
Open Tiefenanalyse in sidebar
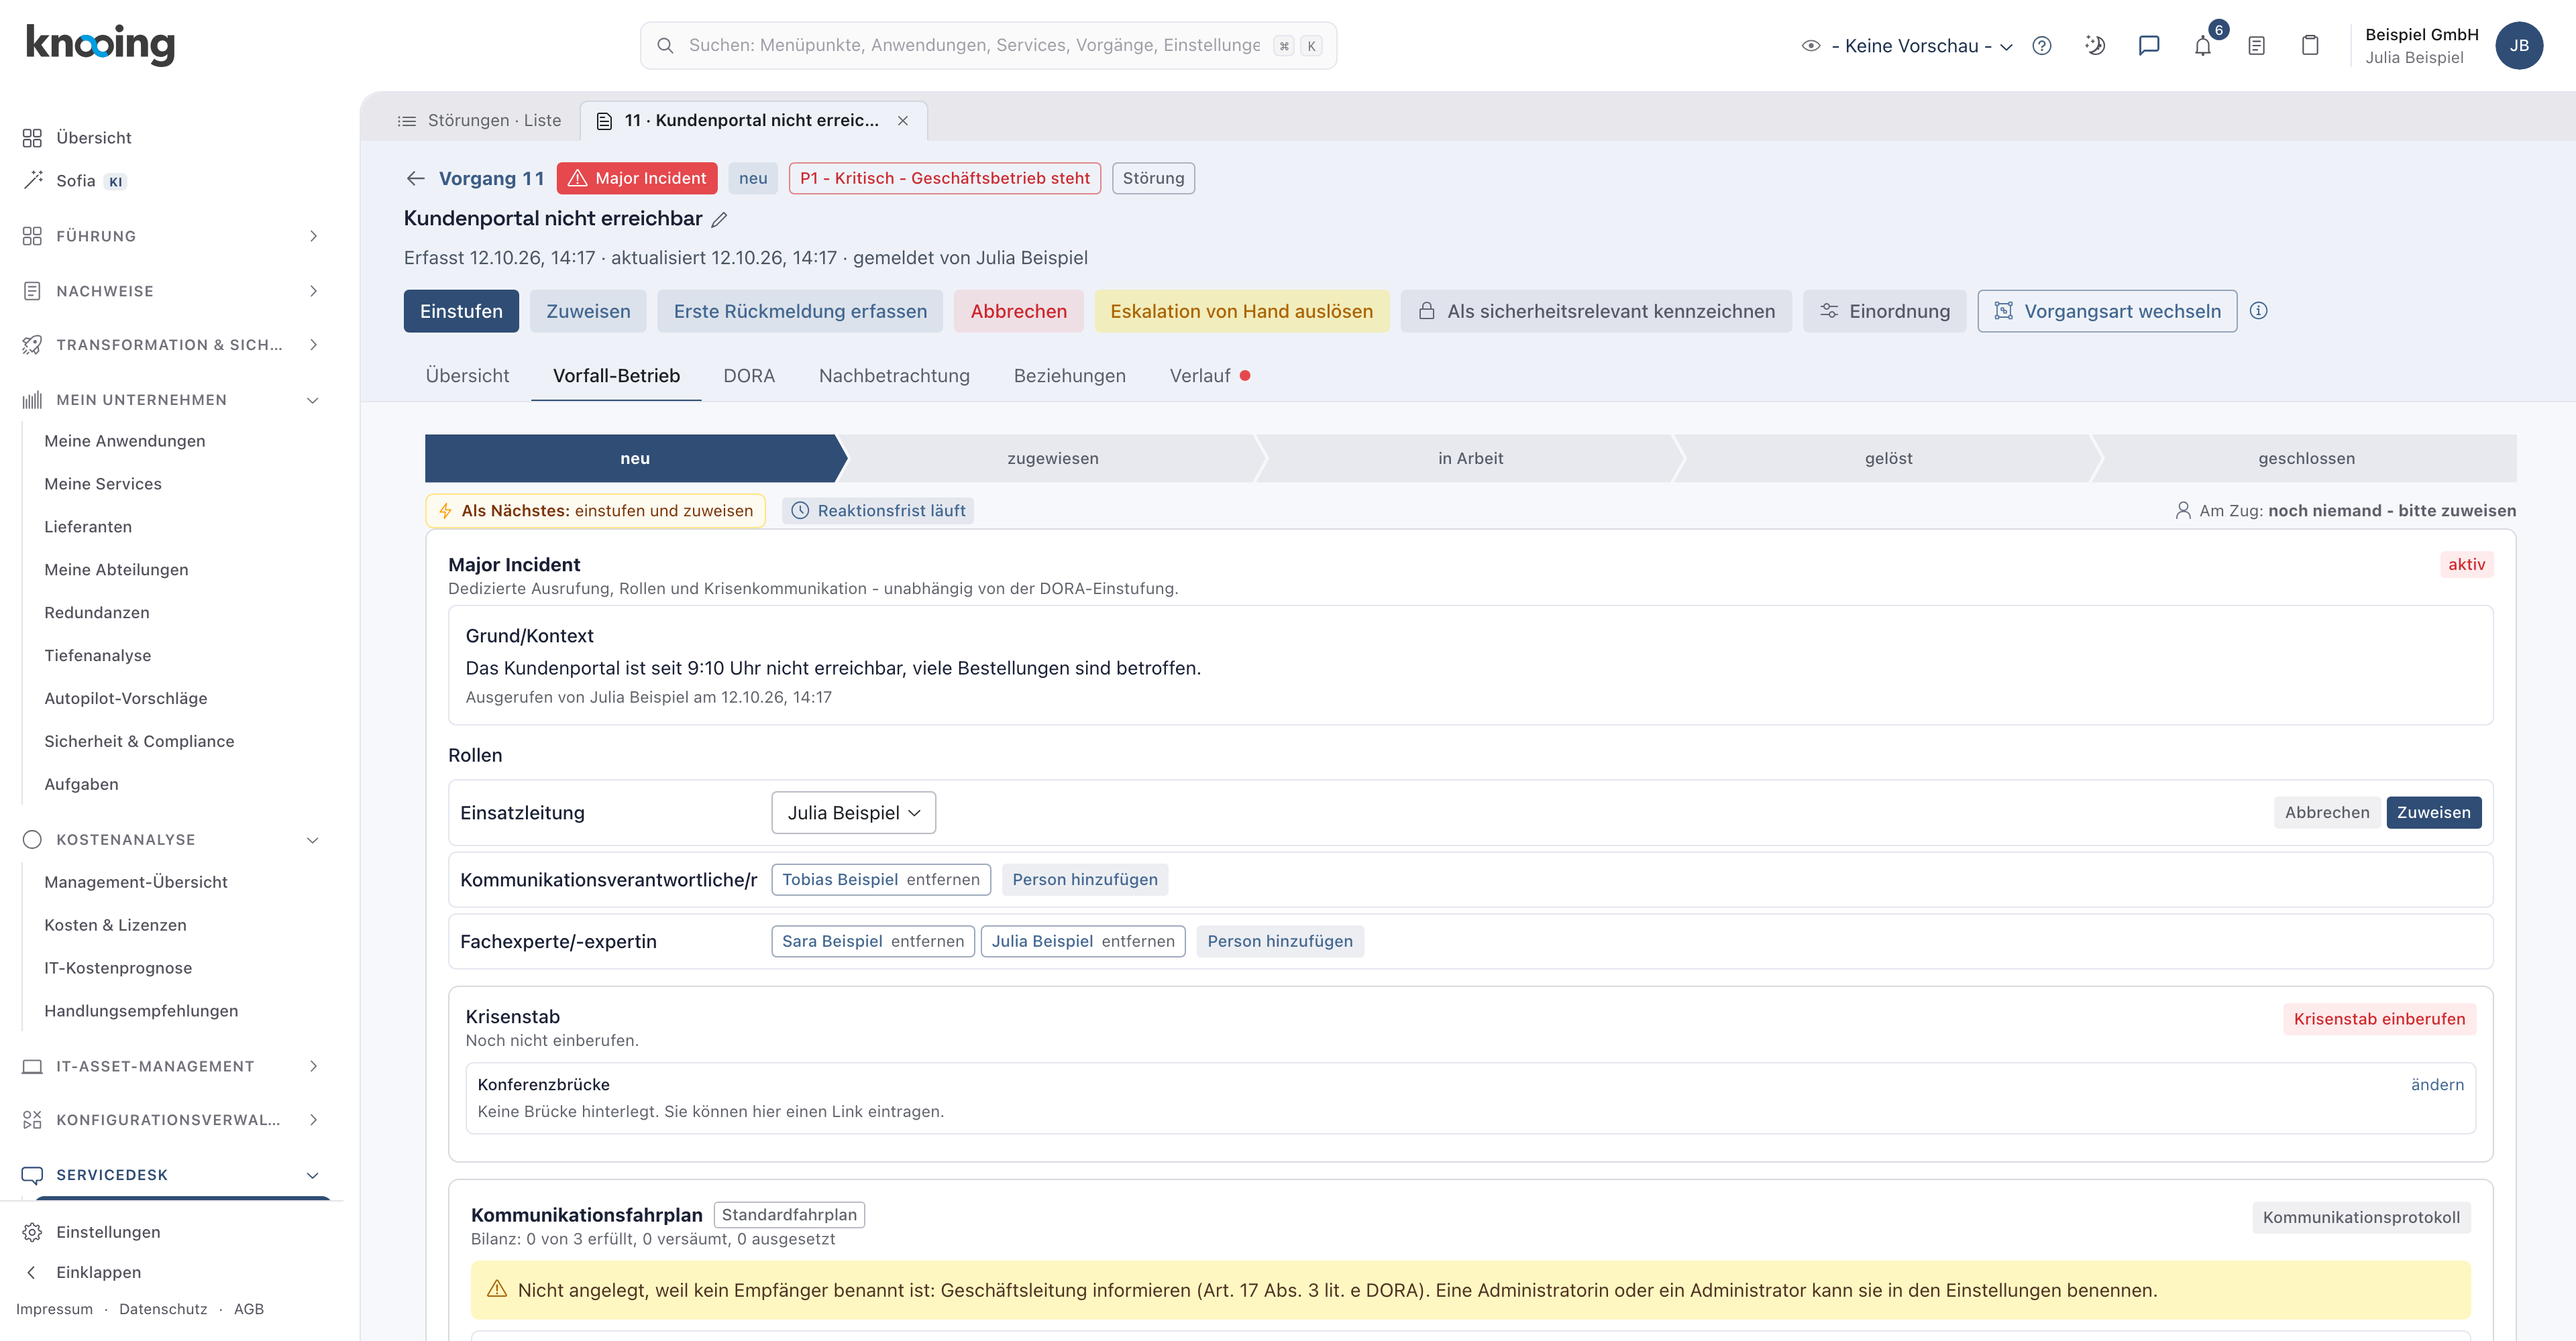tap(98, 656)
